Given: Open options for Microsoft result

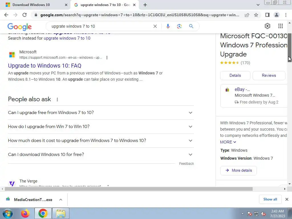Looking at the screenshot, I should pos(107,58).
